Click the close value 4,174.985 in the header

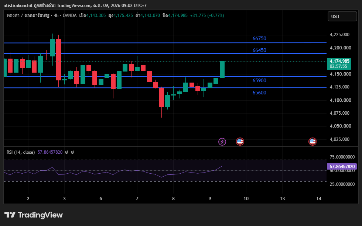pos(178,15)
